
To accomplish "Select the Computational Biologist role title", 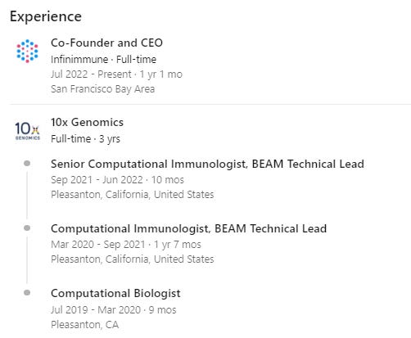I will point(115,294).
